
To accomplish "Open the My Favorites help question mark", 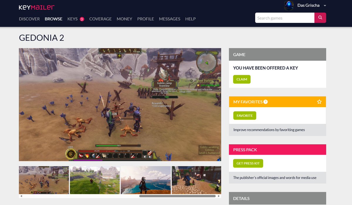I will [265, 102].
